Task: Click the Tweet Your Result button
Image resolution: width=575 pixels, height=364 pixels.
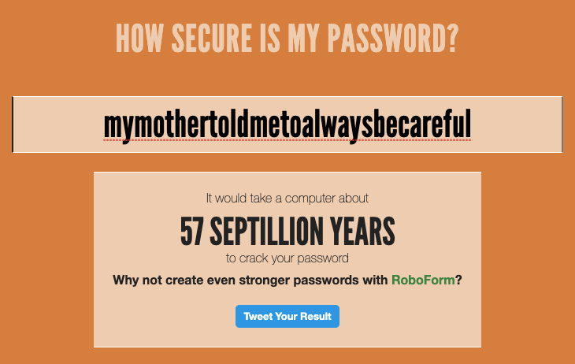Action: pyautogui.click(x=287, y=317)
